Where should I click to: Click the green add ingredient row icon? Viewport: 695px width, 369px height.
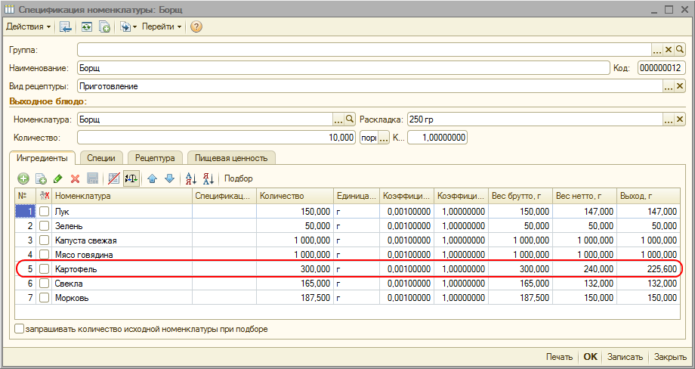click(23, 178)
